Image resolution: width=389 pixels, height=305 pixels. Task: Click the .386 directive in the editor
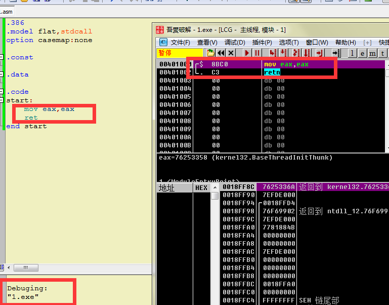pos(15,23)
